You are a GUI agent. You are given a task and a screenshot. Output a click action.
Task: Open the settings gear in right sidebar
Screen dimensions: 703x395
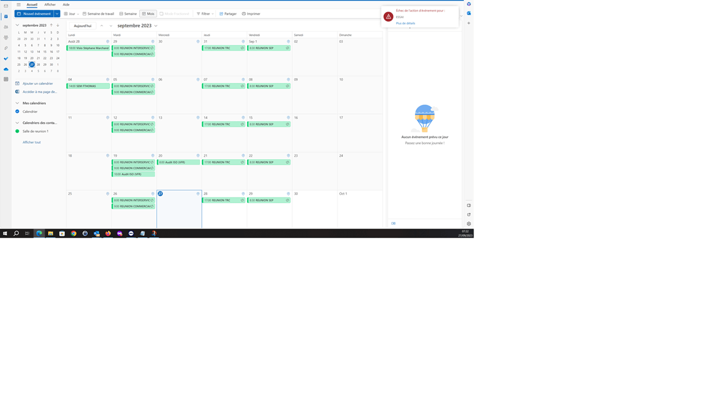[469, 224]
